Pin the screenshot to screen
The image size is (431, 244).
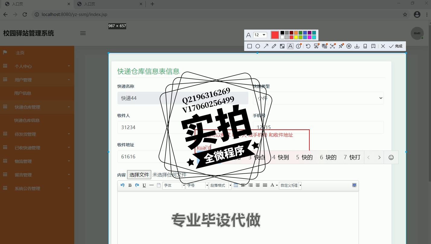point(341,46)
